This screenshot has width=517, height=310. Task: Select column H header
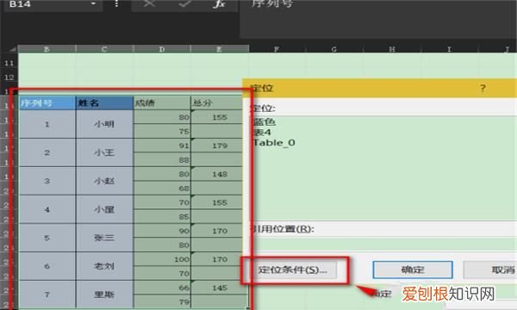coord(392,49)
